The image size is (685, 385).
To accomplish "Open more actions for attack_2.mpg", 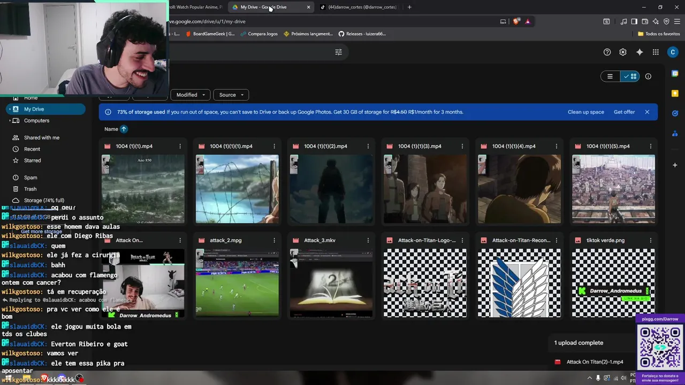I will click(x=274, y=240).
